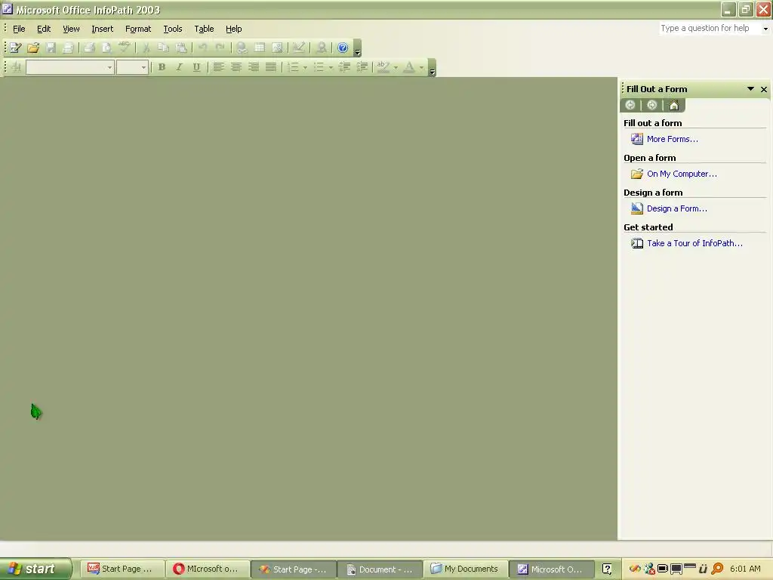Toggle Align Right
The height and width of the screenshot is (580, 773).
(x=254, y=67)
